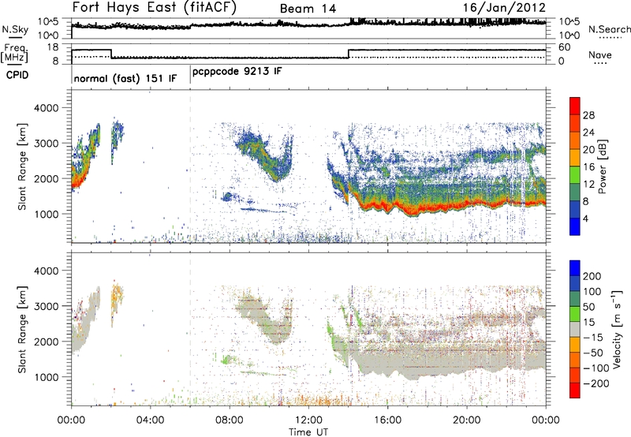Viewport: 631px width, 437px height.
Task: Click "Slant Range [km]" label of velocity panel
Action: click(x=22, y=330)
